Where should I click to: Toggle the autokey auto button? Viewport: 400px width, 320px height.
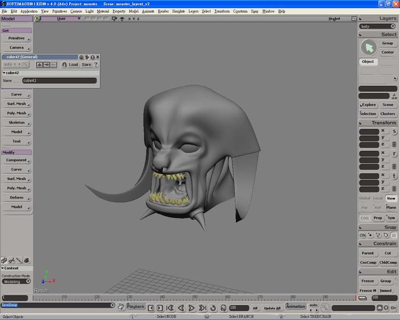point(313,305)
